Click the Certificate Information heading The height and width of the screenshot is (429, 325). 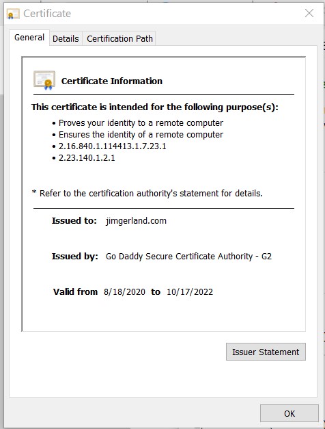point(112,81)
